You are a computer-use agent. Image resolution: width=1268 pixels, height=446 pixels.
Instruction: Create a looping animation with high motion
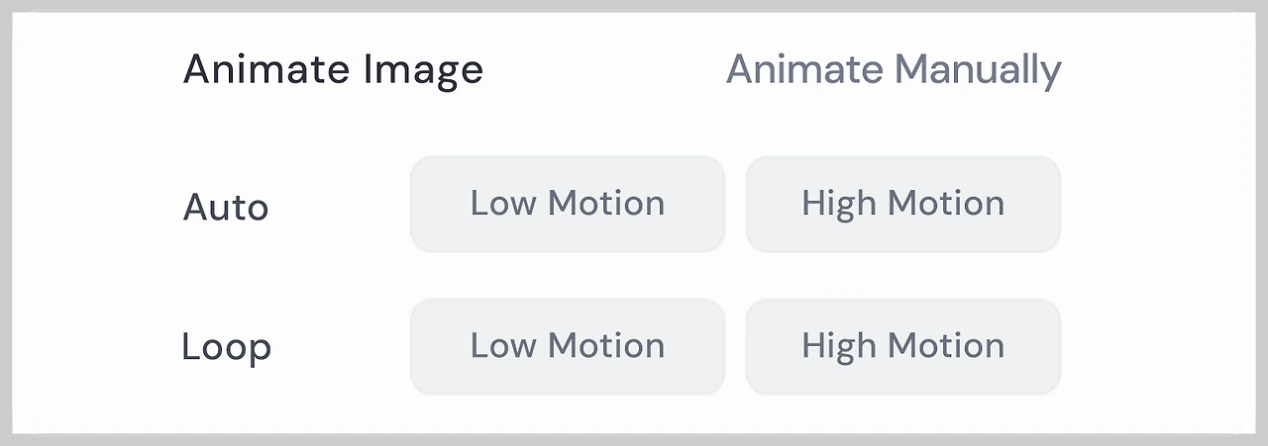click(902, 346)
